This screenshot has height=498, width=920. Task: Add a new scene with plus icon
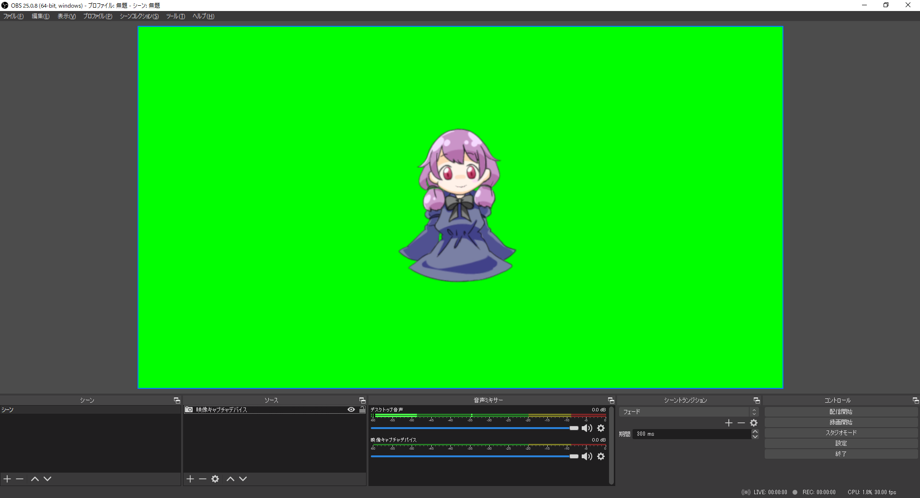click(x=7, y=479)
